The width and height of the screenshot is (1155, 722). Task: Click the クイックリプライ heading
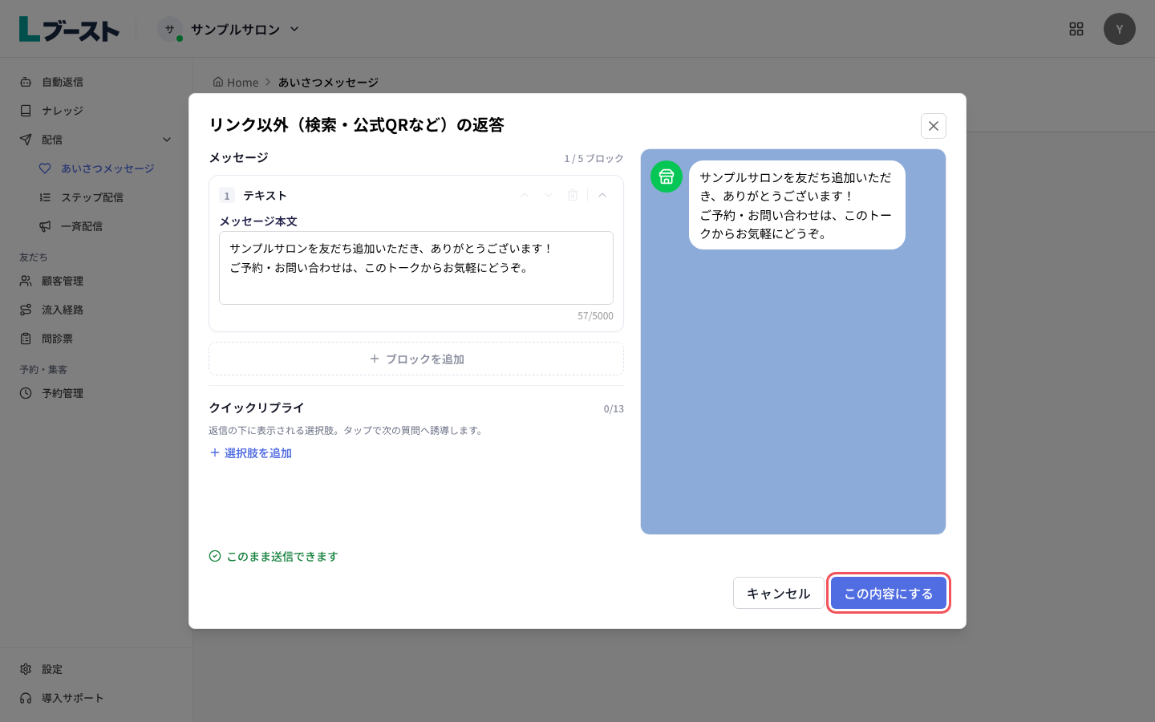pos(257,408)
